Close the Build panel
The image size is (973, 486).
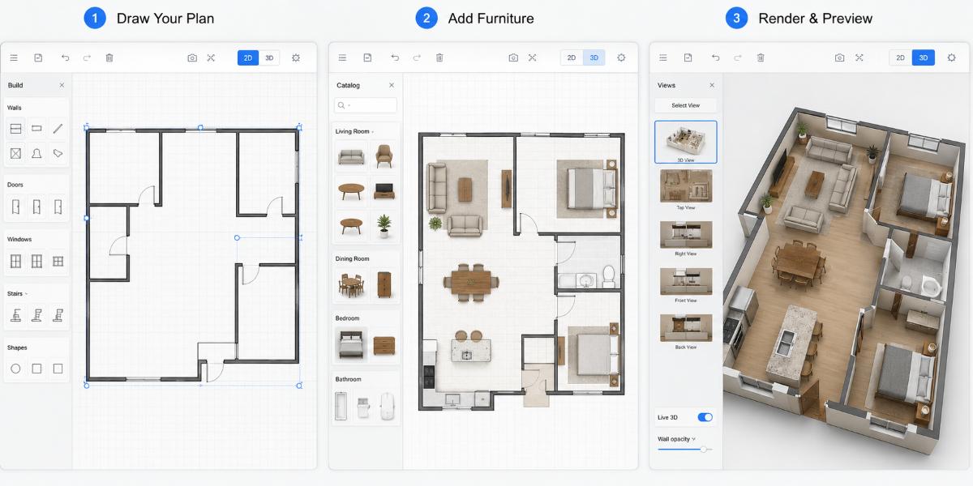pos(62,85)
